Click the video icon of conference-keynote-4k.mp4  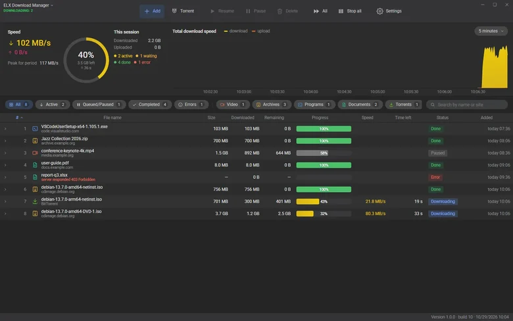coord(35,153)
